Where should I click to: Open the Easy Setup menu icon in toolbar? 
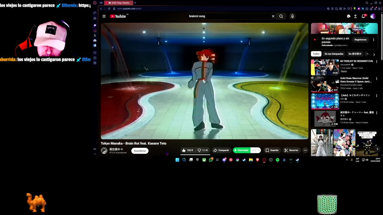[379, 9]
